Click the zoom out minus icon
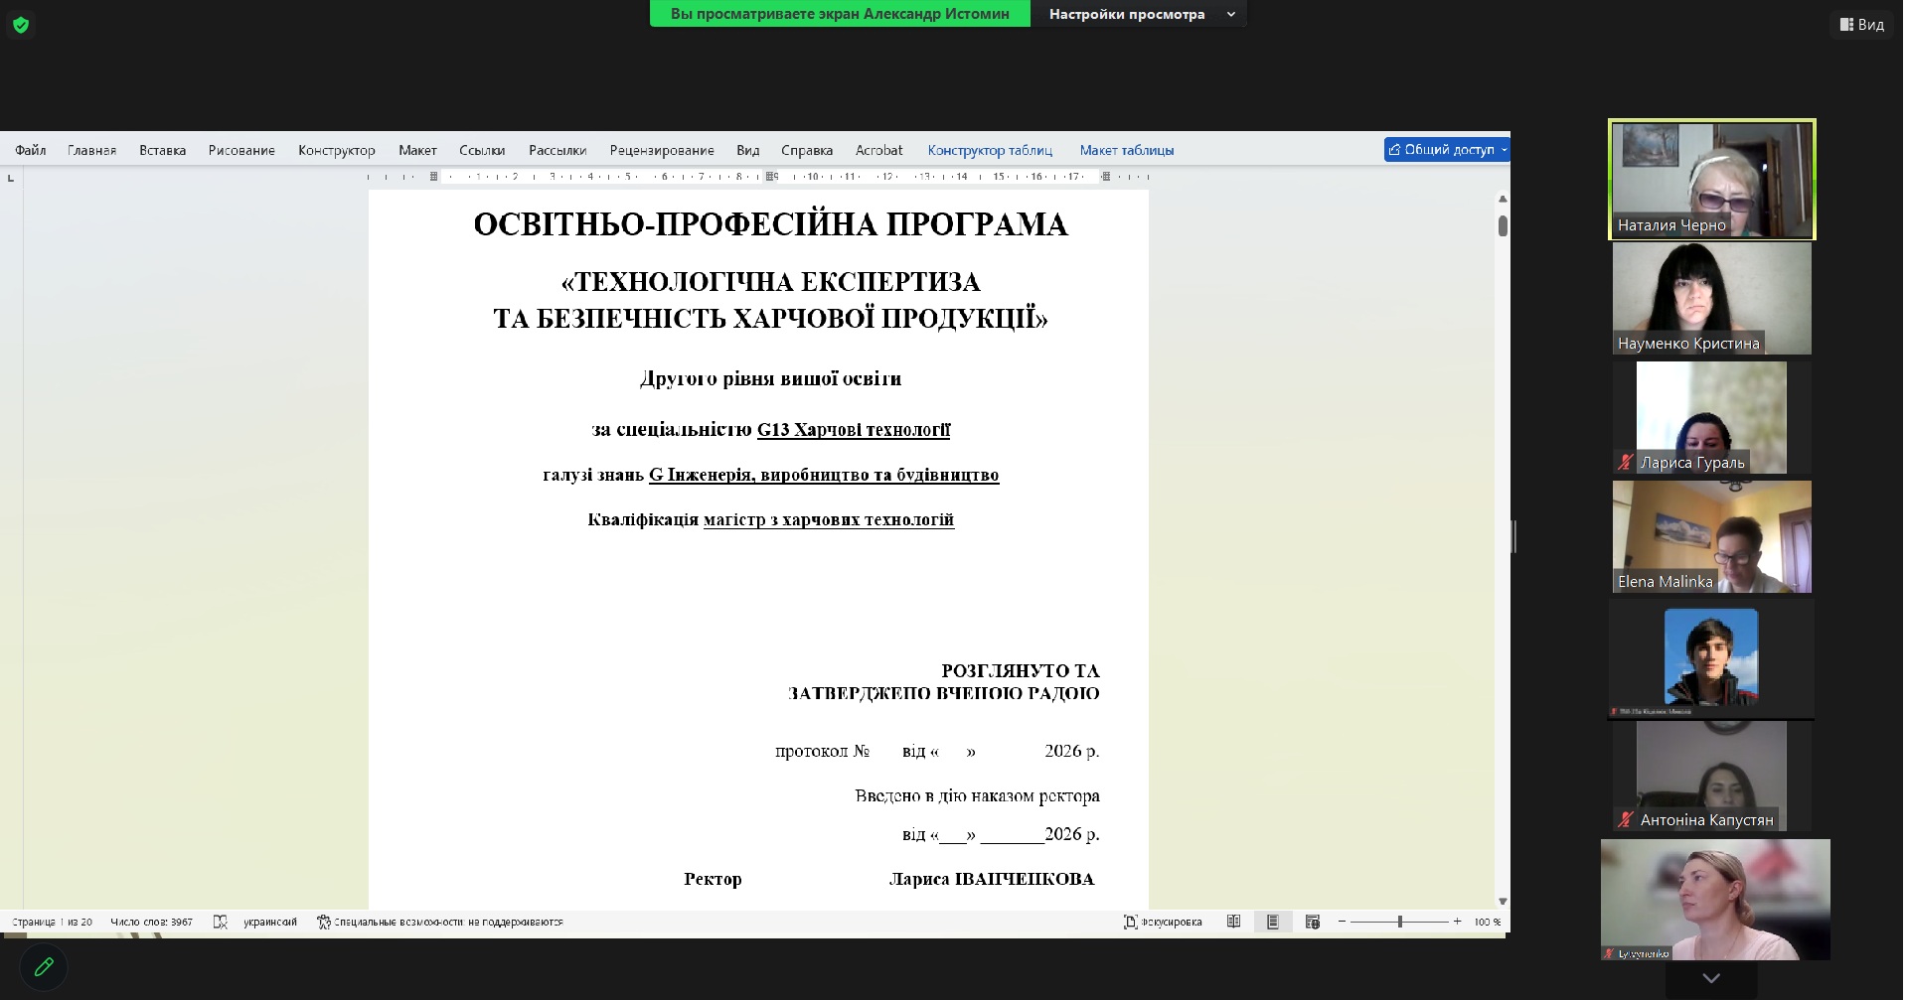1907x1000 pixels. [x=1342, y=922]
